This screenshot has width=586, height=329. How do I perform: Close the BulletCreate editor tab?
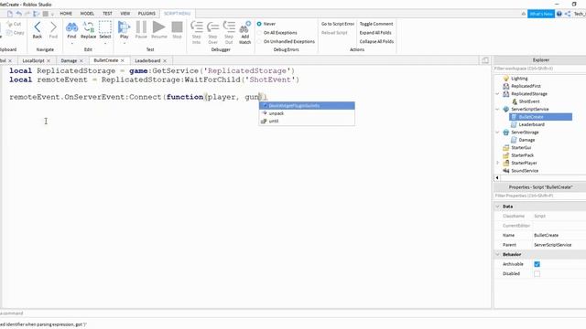point(122,60)
